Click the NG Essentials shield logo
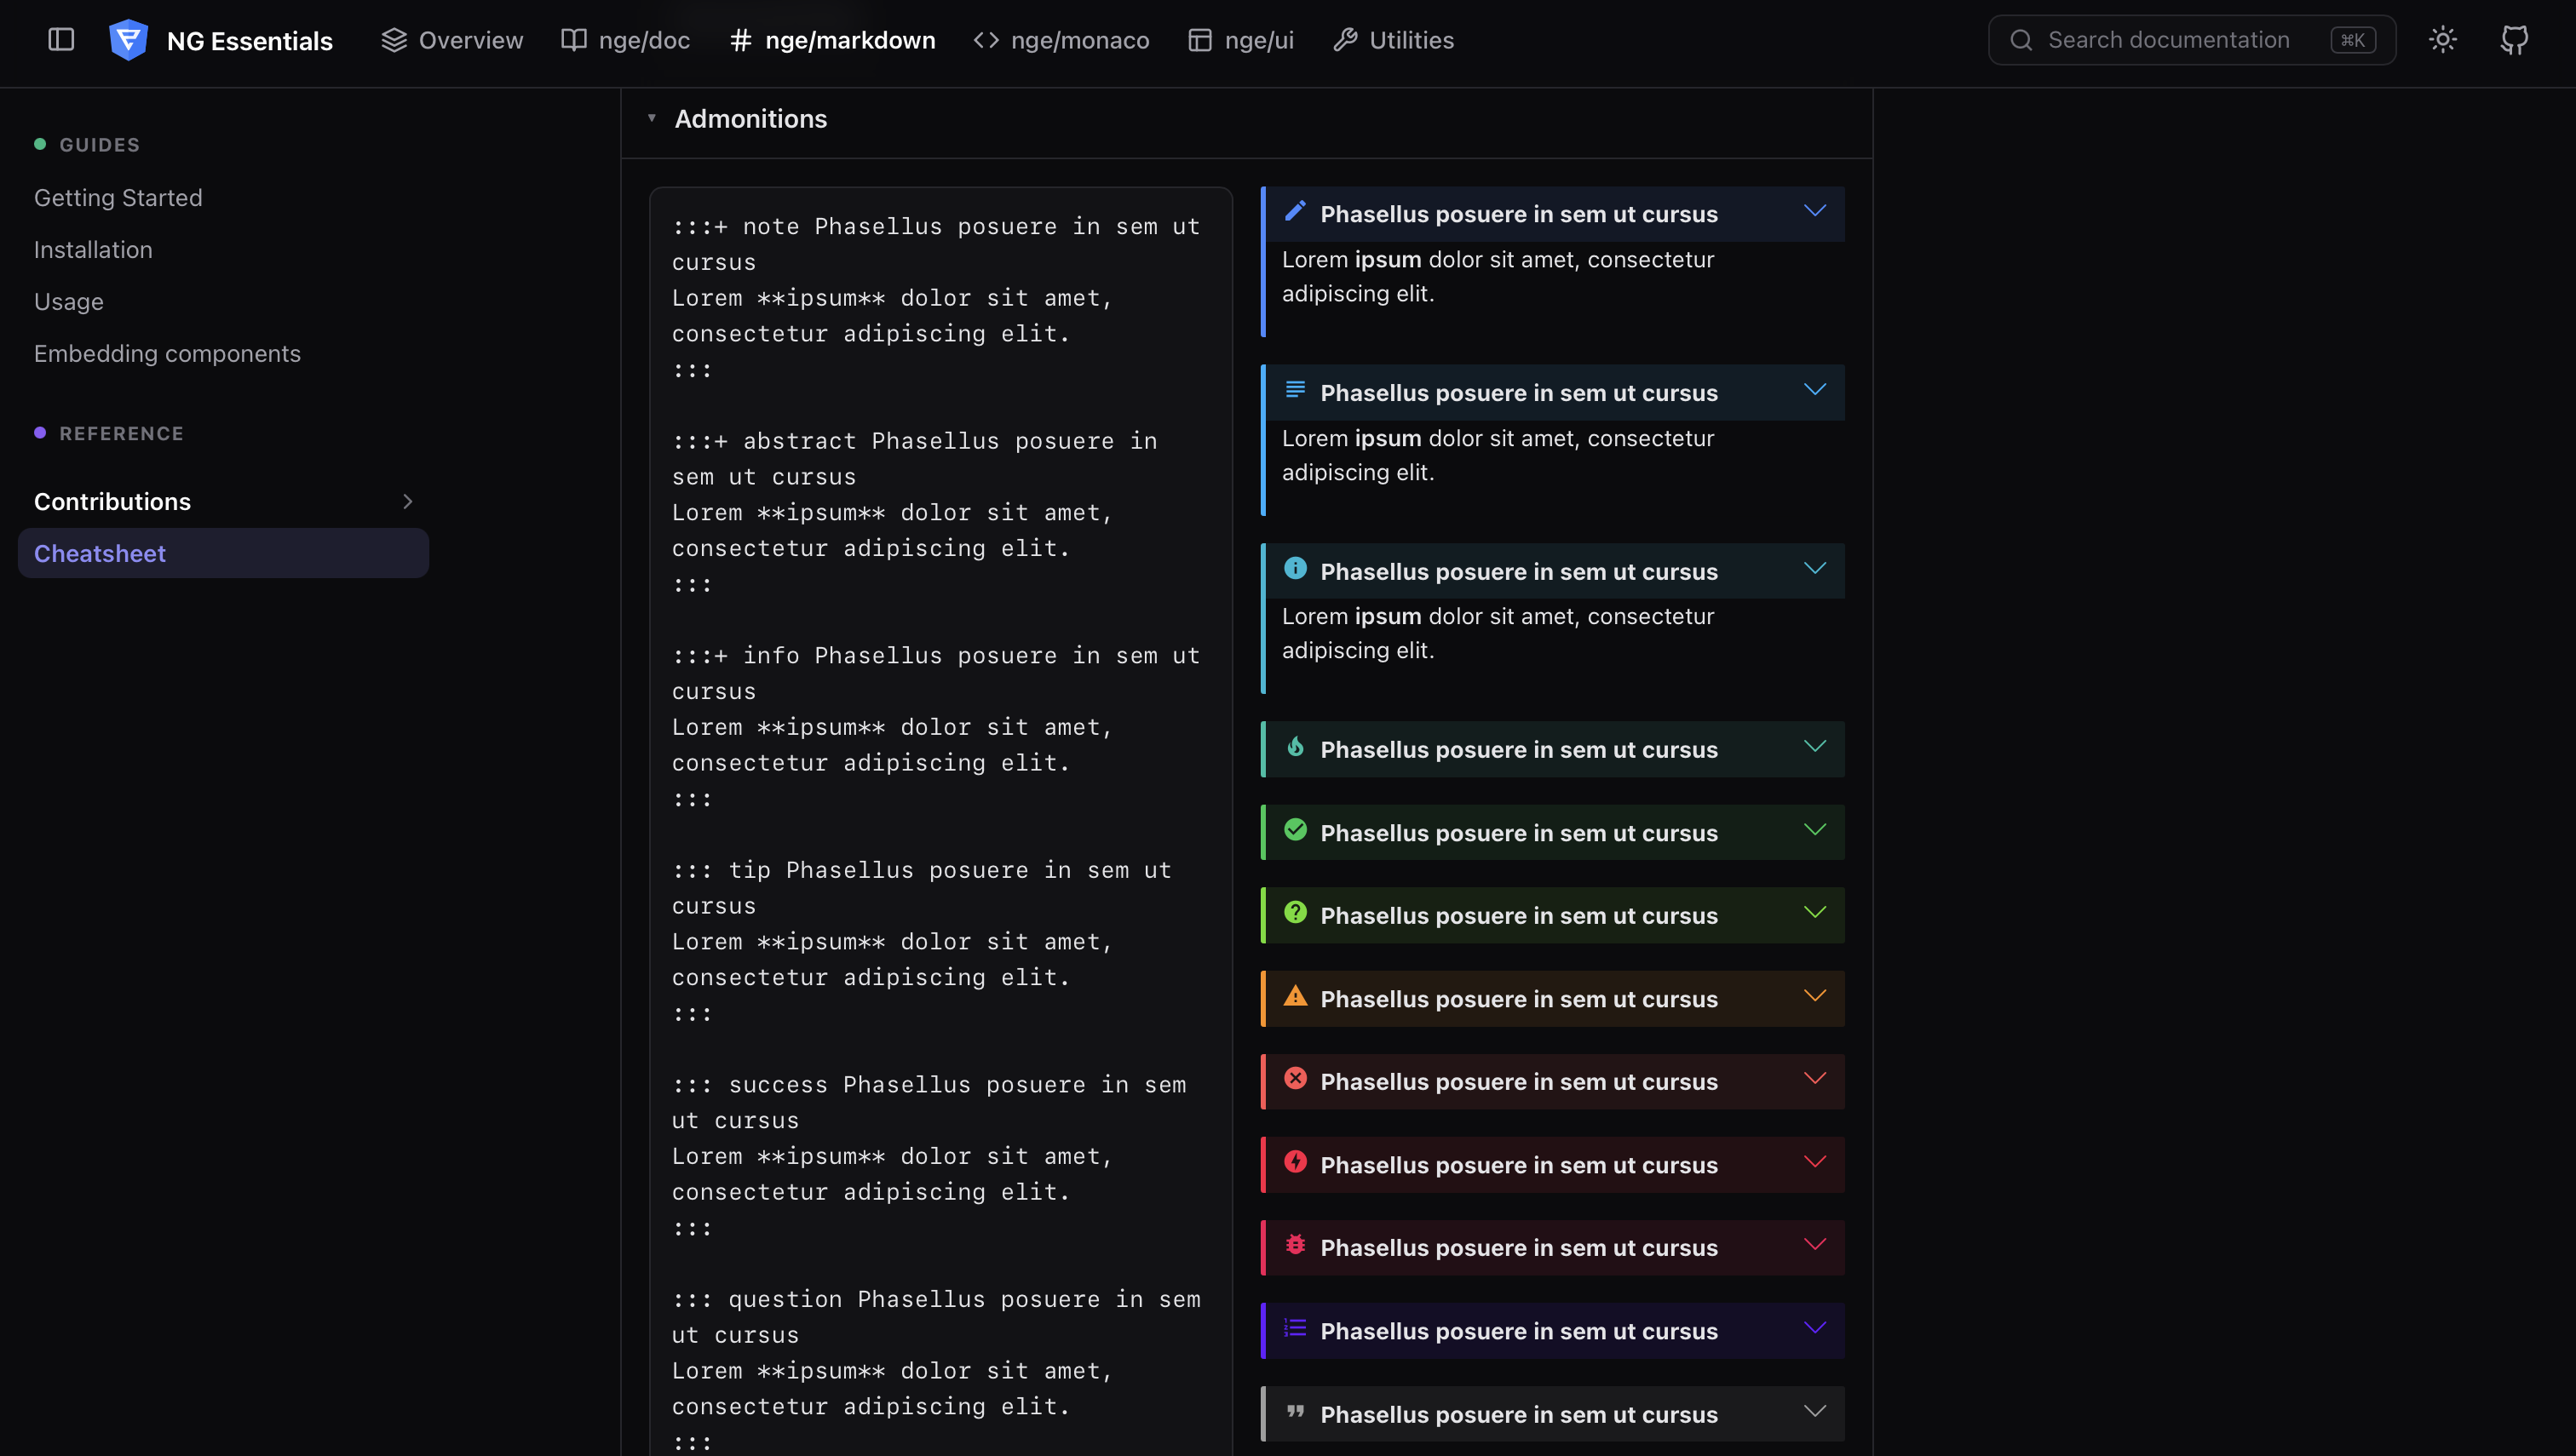Screen dimensions: 2576x1456 pyautogui.click(x=128, y=40)
